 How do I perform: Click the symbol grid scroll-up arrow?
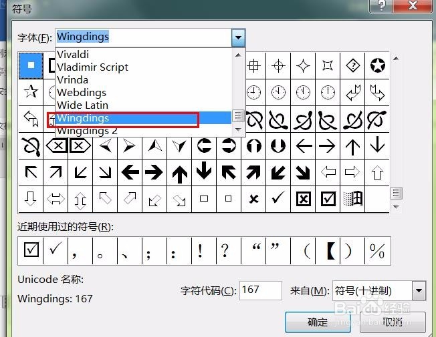(396, 59)
